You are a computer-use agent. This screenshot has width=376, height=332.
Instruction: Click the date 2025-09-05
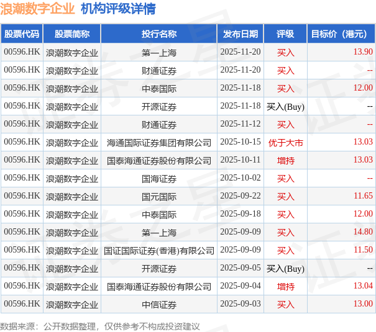[241, 267]
